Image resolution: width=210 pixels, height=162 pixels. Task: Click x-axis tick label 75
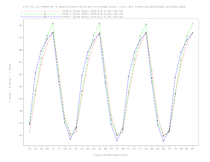tap(175, 149)
